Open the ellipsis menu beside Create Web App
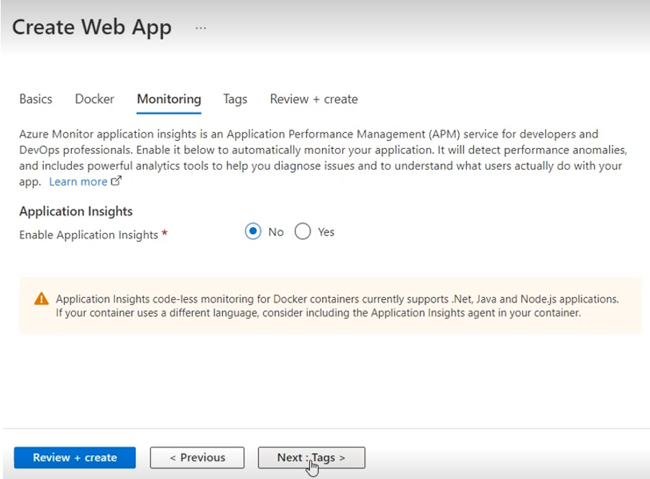Screen dimensions: 650x479 tap(201, 28)
